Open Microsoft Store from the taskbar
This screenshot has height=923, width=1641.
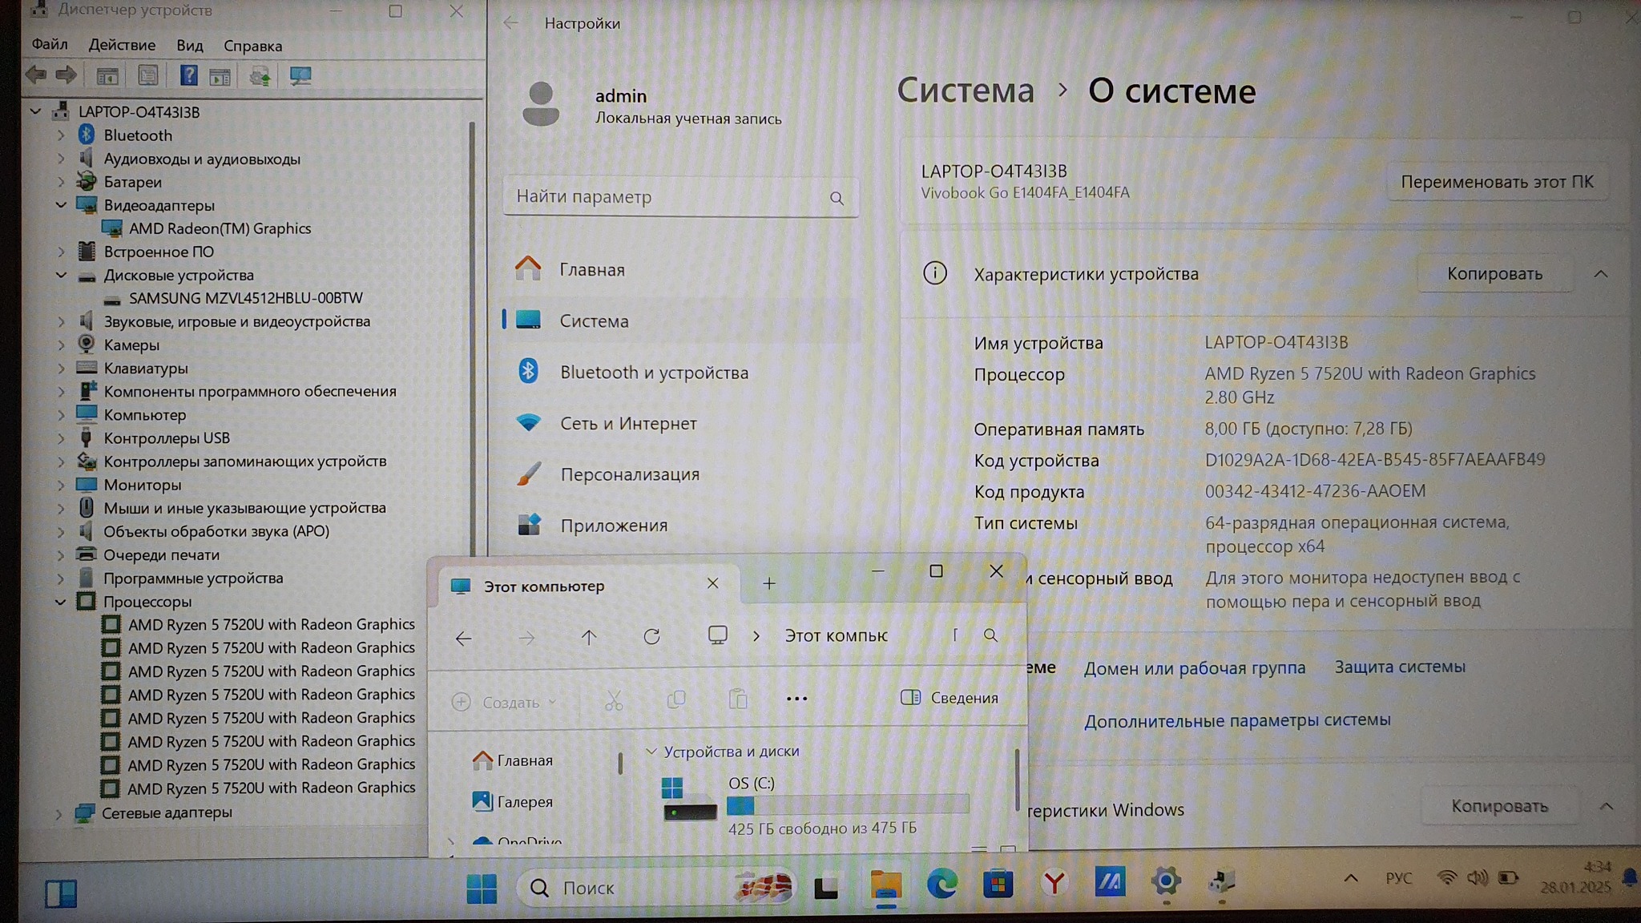(x=998, y=884)
